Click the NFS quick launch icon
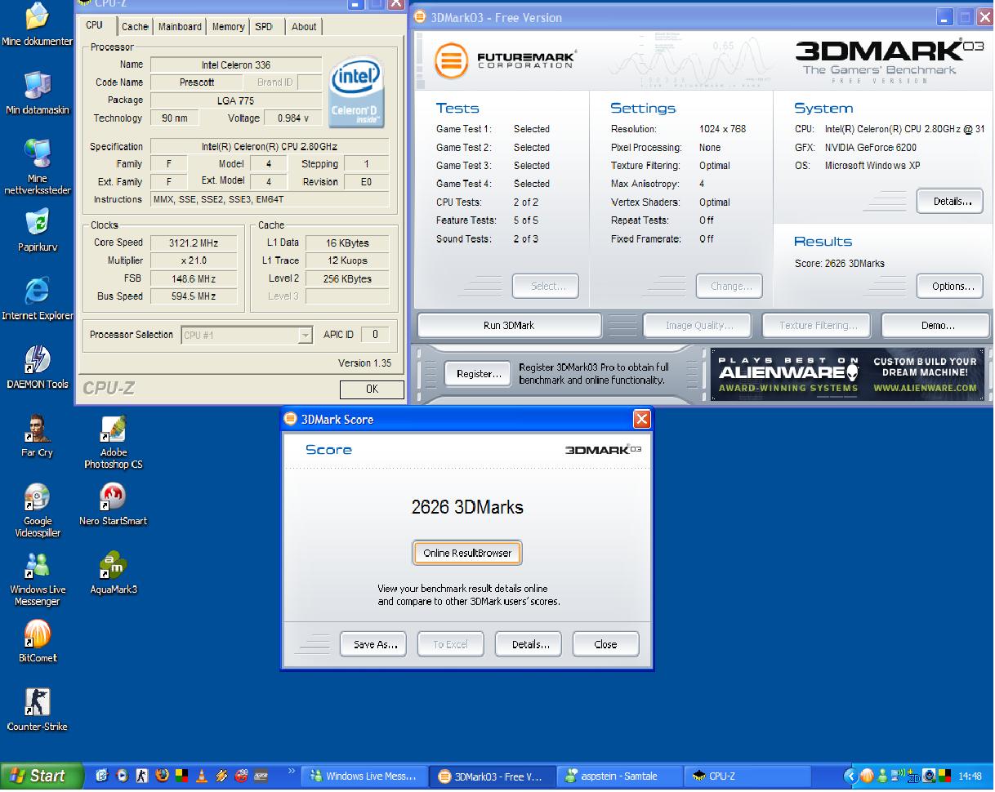The height and width of the screenshot is (792, 995). tap(261, 776)
